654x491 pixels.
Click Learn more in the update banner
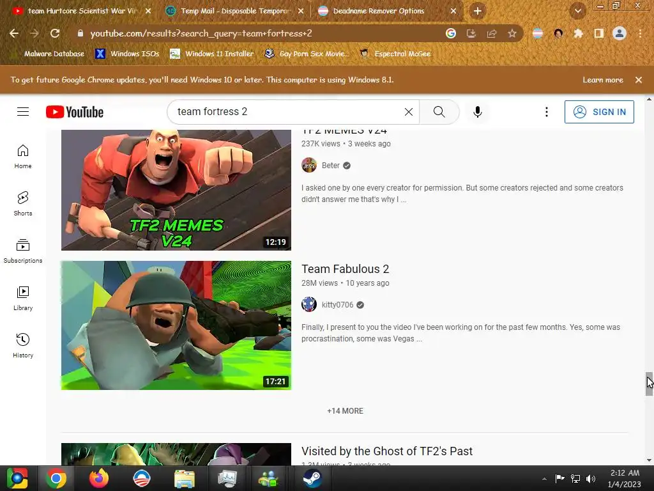[603, 80]
